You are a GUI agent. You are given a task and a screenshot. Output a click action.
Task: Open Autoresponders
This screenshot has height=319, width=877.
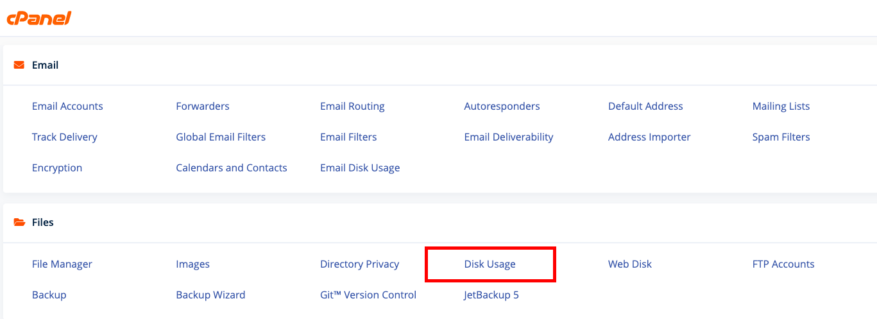[502, 106]
